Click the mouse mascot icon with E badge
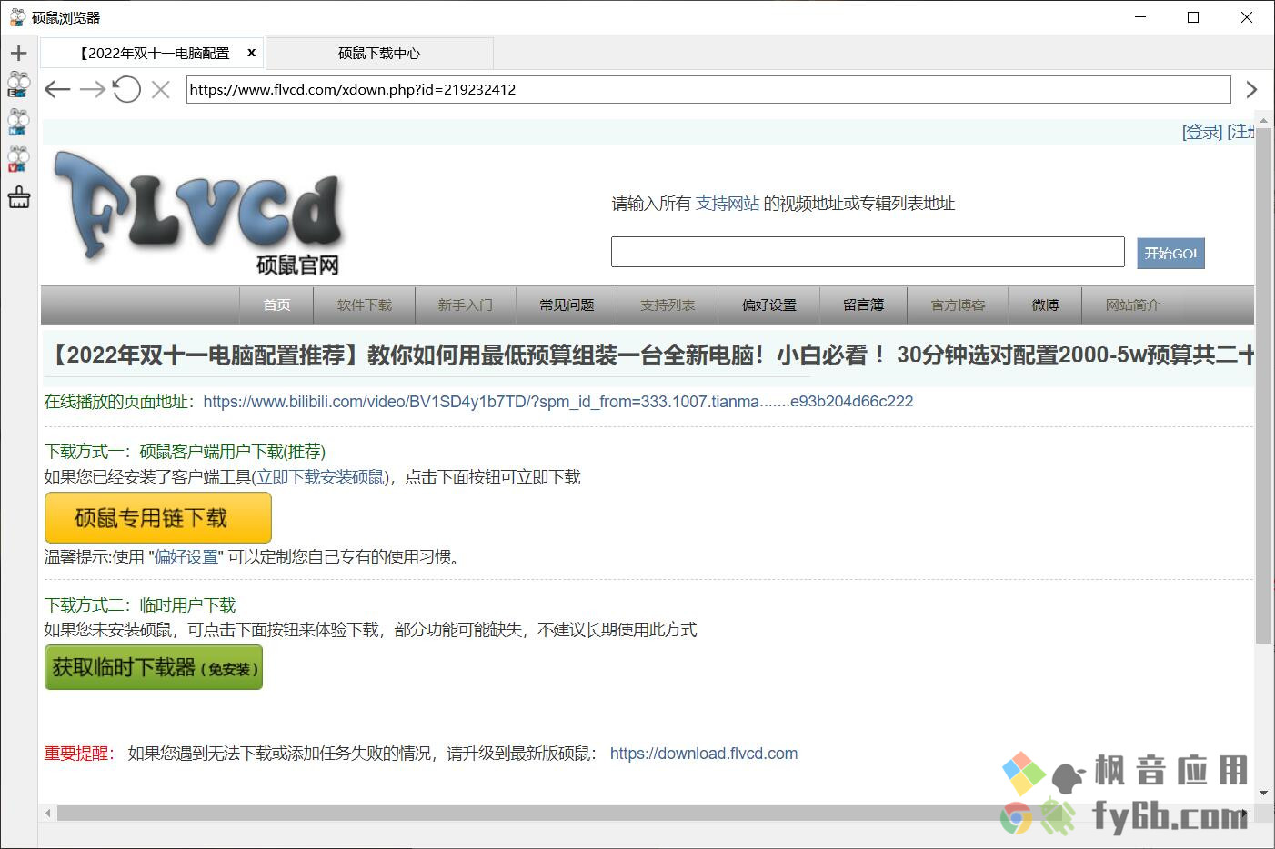Image resolution: width=1275 pixels, height=849 pixels. tap(18, 85)
